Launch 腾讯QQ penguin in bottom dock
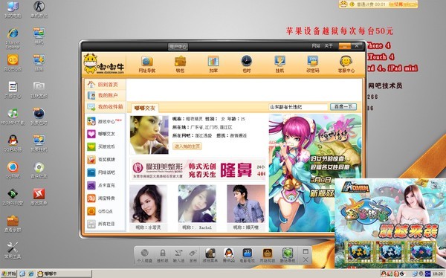This screenshot has height=278, width=446. click(229, 255)
